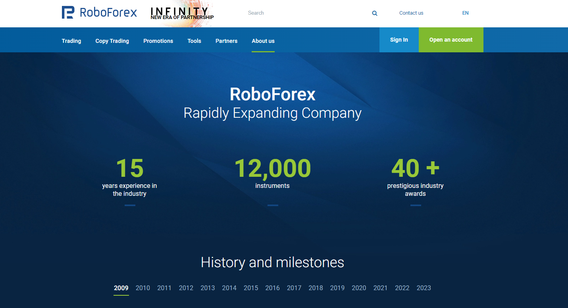Click the RoboForex hero heading
Viewport: 568px width, 308px height.
point(272,94)
